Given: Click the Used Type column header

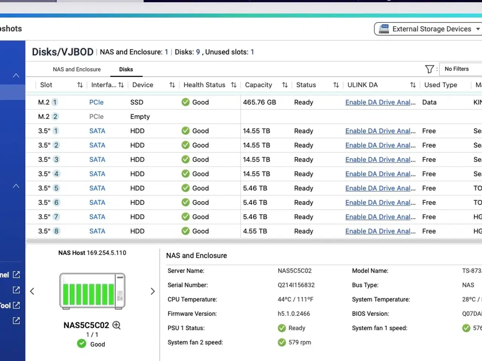Looking at the screenshot, I should coord(441,85).
